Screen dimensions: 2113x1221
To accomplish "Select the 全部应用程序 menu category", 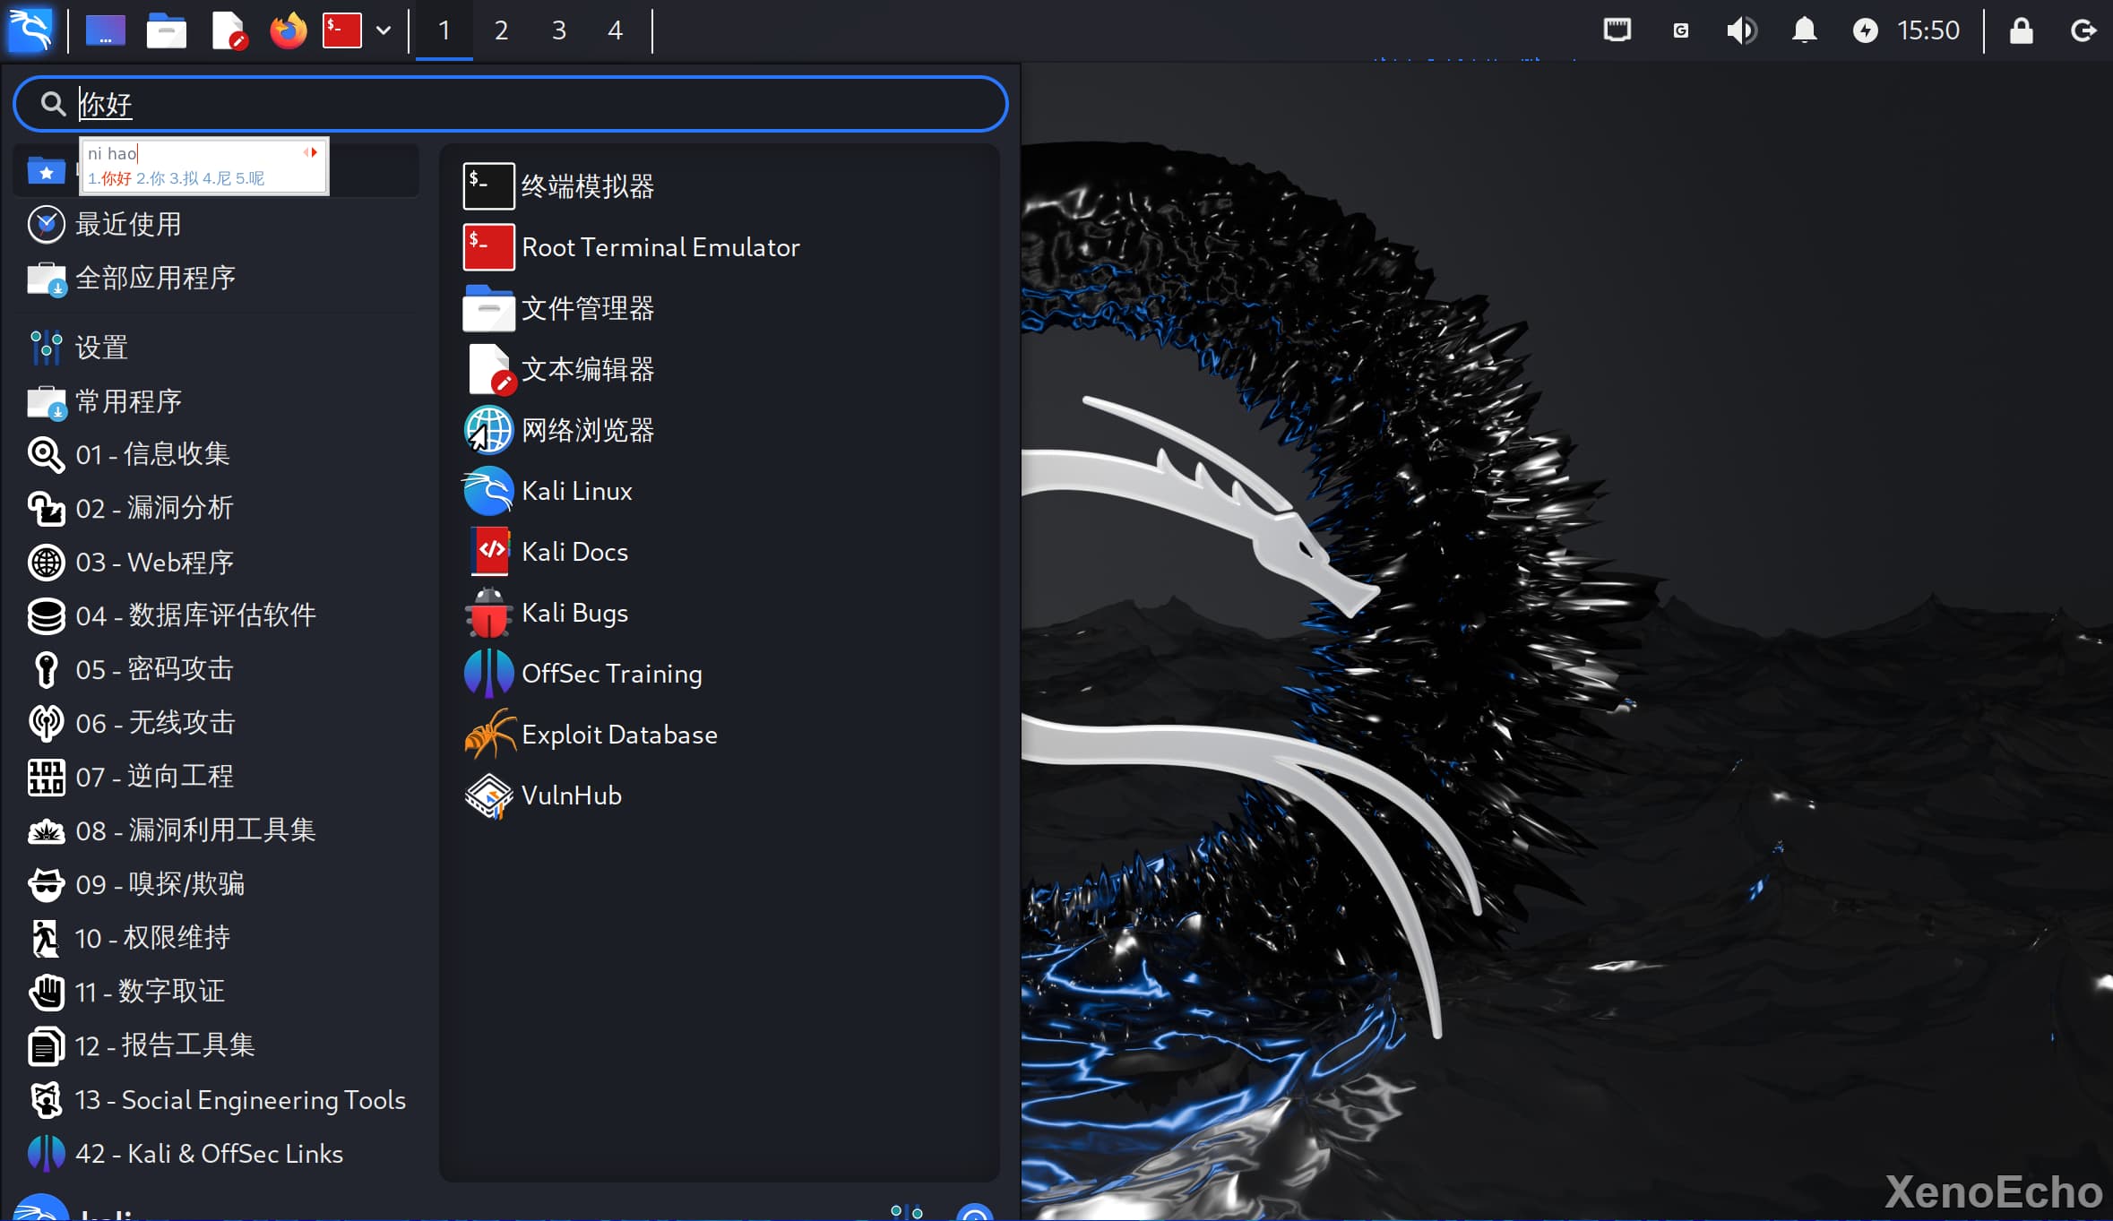I will pyautogui.click(x=155, y=278).
